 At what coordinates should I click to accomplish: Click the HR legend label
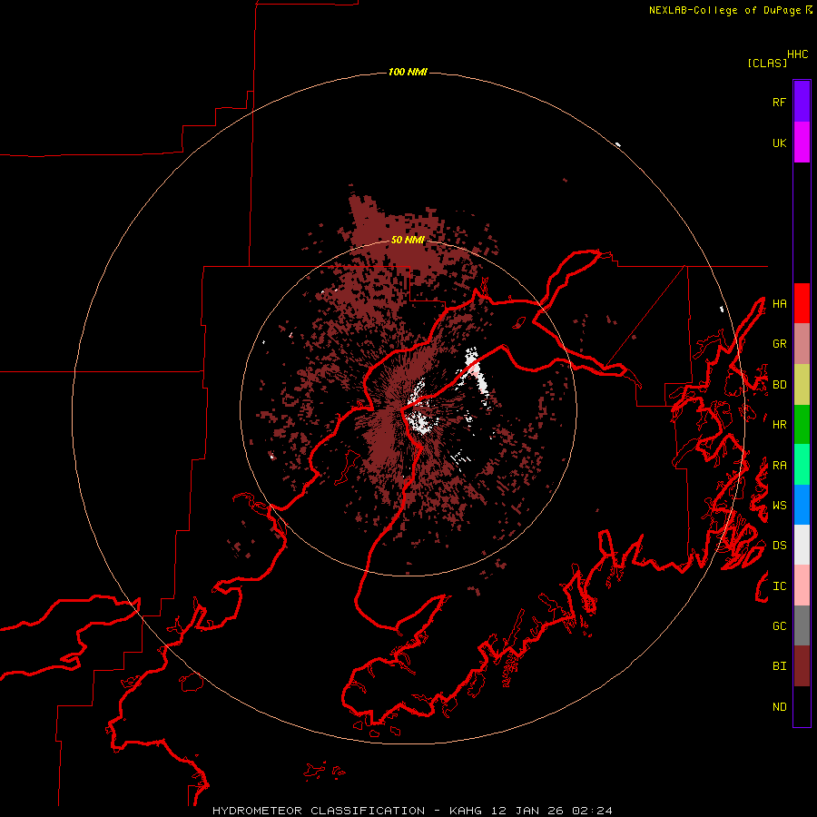pos(780,425)
